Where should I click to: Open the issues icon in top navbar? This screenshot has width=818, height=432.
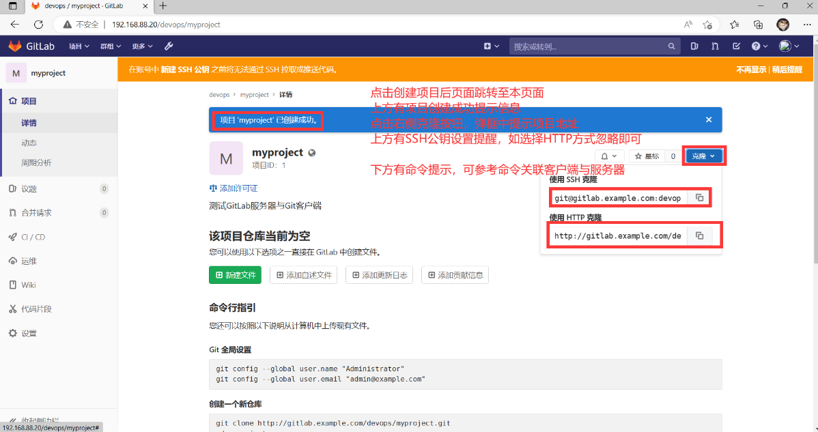click(x=694, y=46)
